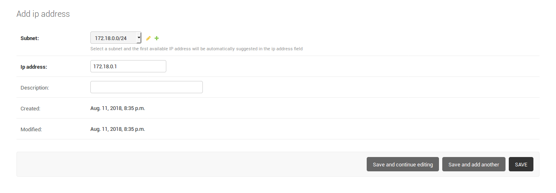Click the 172.18.0.1 text in Ip address
The image size is (556, 193).
click(106, 66)
